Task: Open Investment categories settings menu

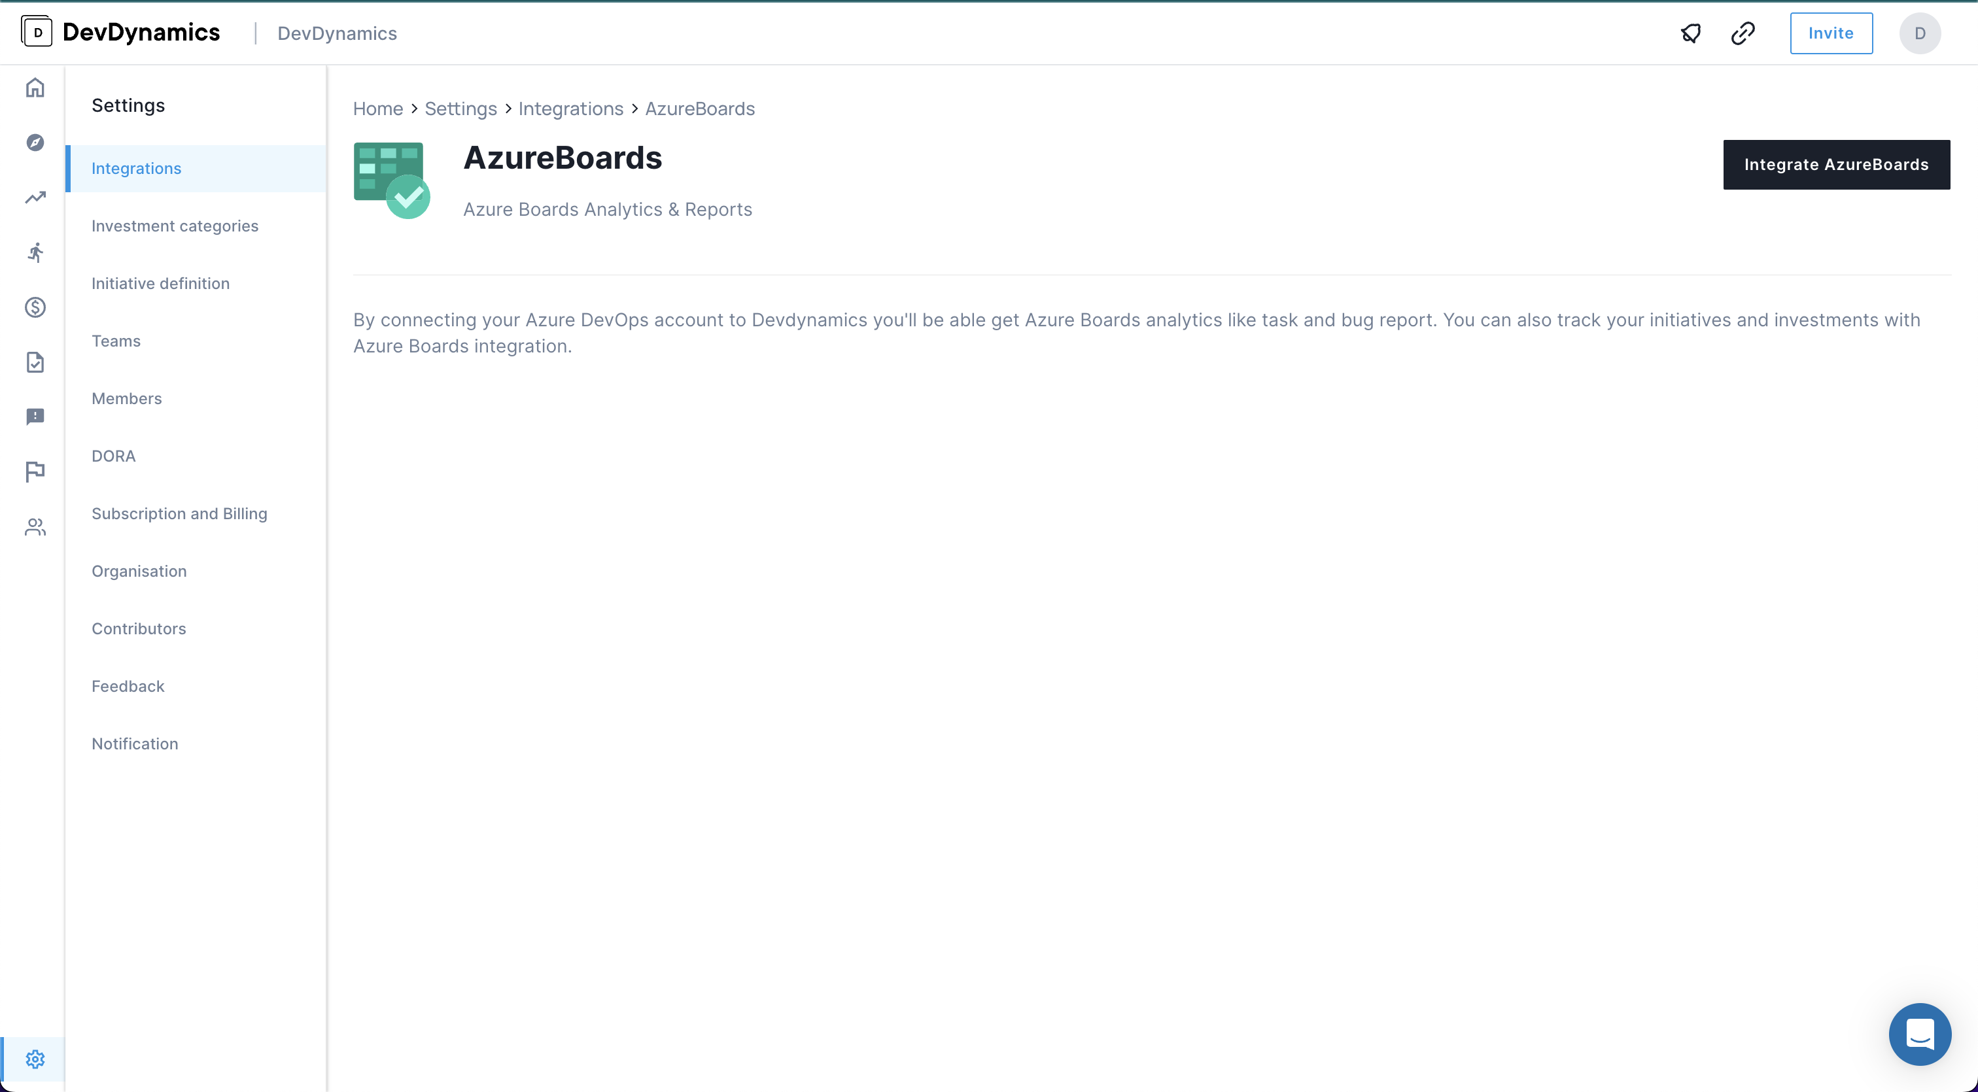Action: (x=175, y=226)
